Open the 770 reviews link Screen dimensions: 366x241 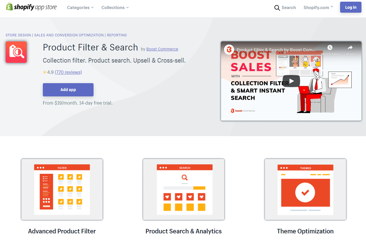(x=68, y=72)
